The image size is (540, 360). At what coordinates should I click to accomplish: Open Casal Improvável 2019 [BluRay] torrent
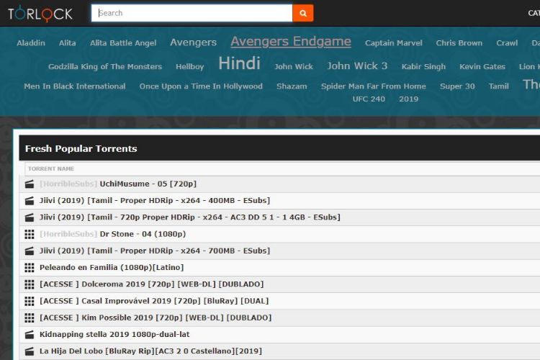(x=154, y=301)
